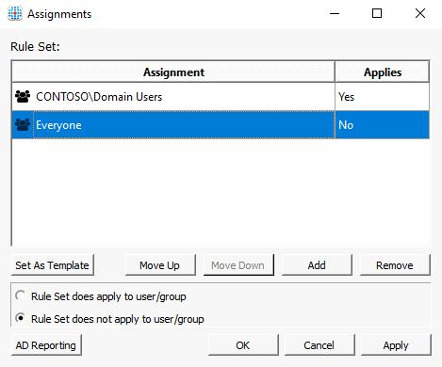Open AD Reporting
Viewport: 442px width, 367px height.
(x=46, y=345)
